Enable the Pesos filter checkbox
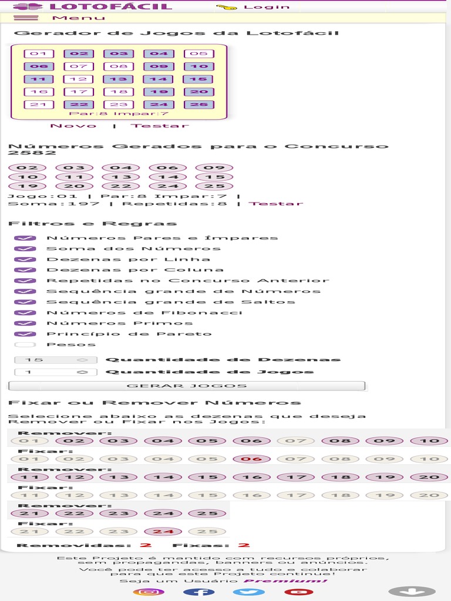Image resolution: width=451 pixels, height=601 pixels. (x=25, y=345)
